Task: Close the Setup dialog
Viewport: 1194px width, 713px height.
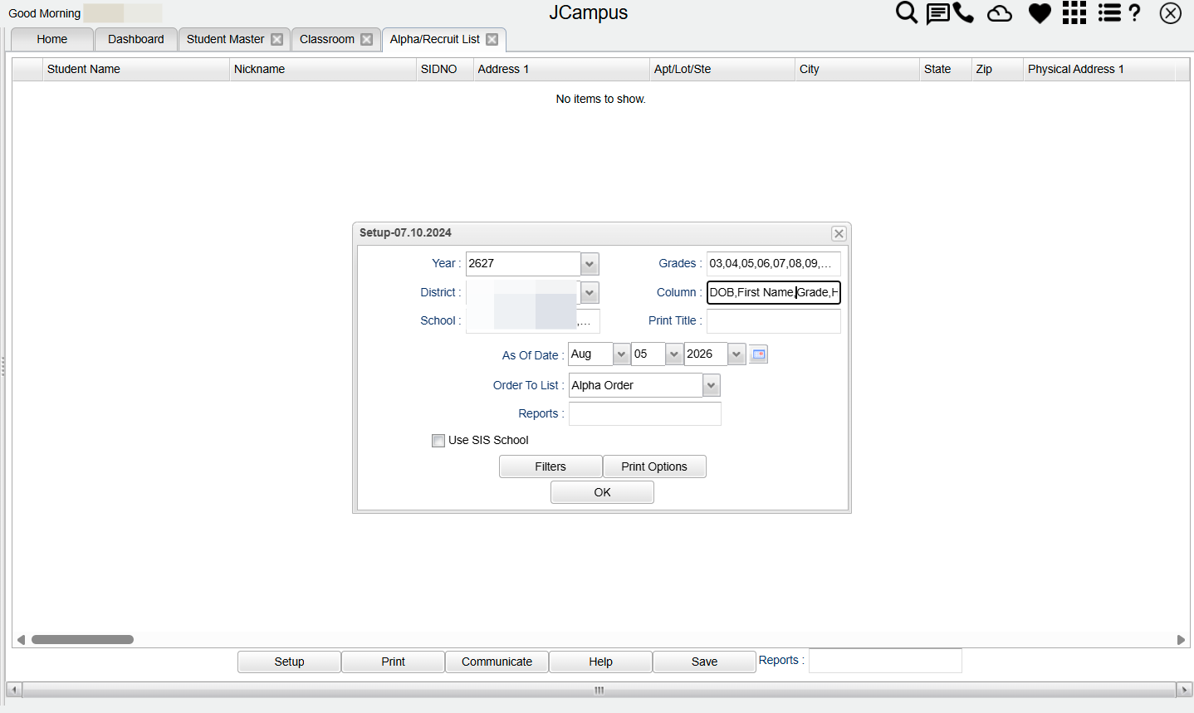Action: [x=839, y=233]
